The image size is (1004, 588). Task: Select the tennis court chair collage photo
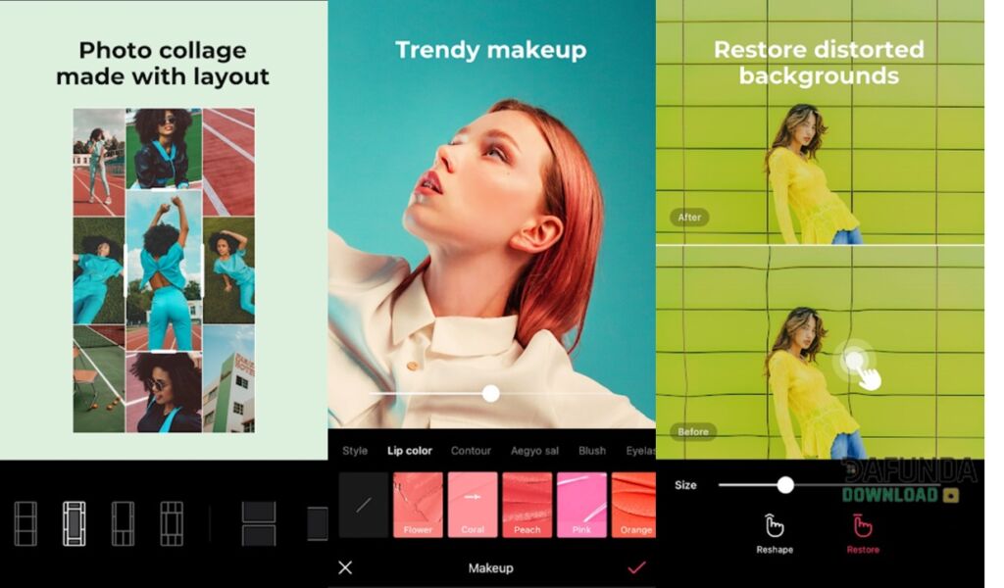[99, 379]
